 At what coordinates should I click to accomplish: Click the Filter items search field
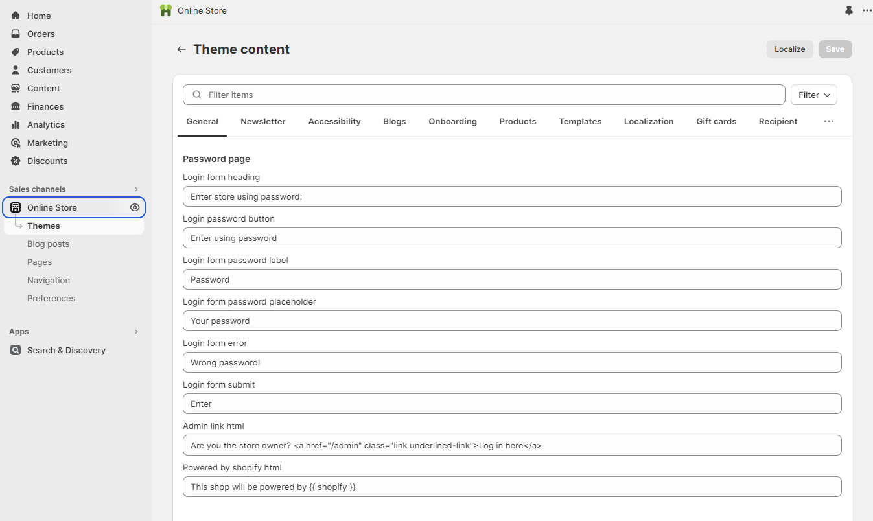pos(493,95)
